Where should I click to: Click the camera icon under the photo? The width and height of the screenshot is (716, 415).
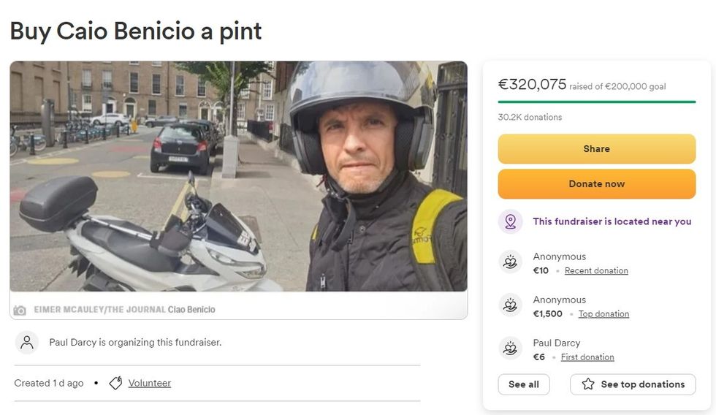pos(20,310)
